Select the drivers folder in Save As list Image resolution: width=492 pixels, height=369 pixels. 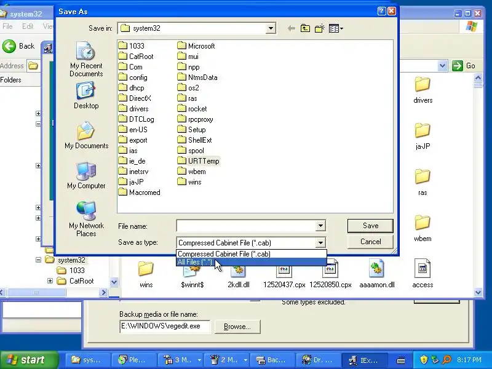(133, 109)
